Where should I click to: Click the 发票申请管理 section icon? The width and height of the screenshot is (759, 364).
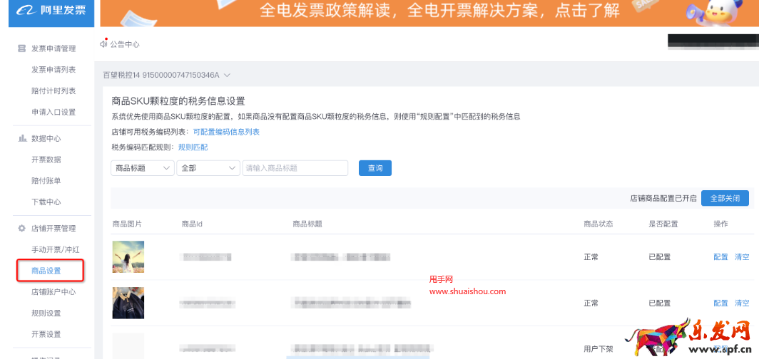coord(22,48)
